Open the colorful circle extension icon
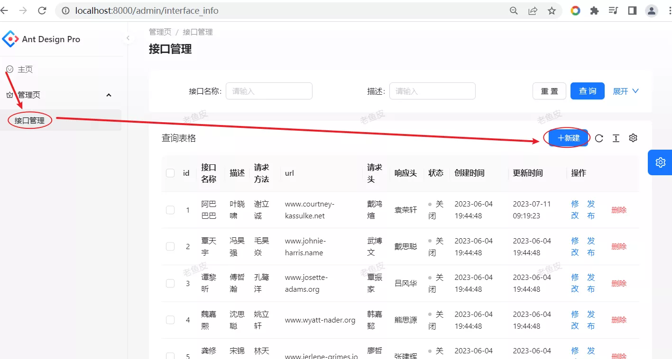 [x=575, y=10]
